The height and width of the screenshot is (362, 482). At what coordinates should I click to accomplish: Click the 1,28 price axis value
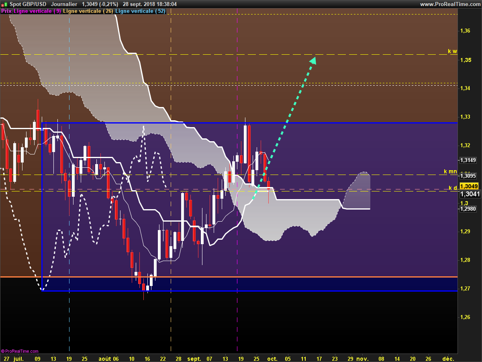(x=465, y=260)
